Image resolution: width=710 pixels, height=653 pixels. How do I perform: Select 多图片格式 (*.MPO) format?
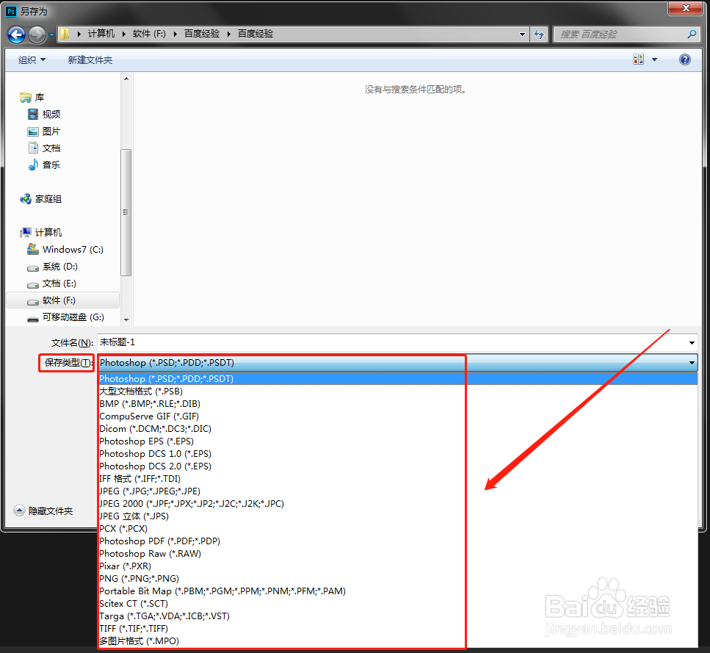pos(397,641)
